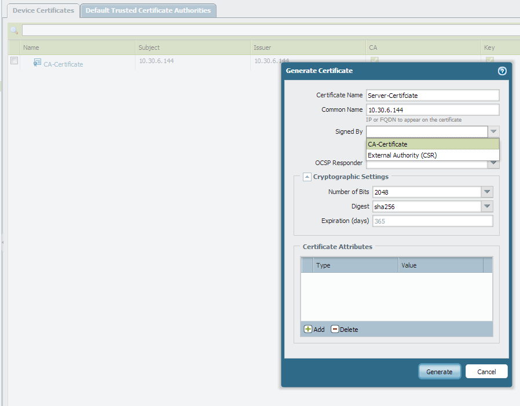Click the CA-Certificate certificate icon

[x=37, y=63]
